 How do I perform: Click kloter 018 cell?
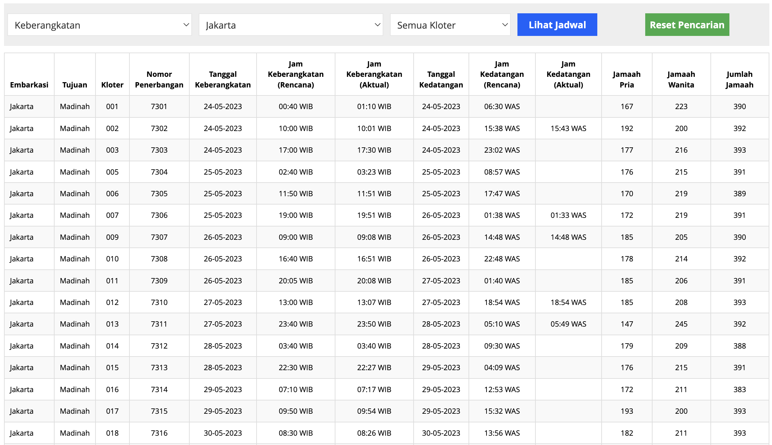click(x=112, y=433)
